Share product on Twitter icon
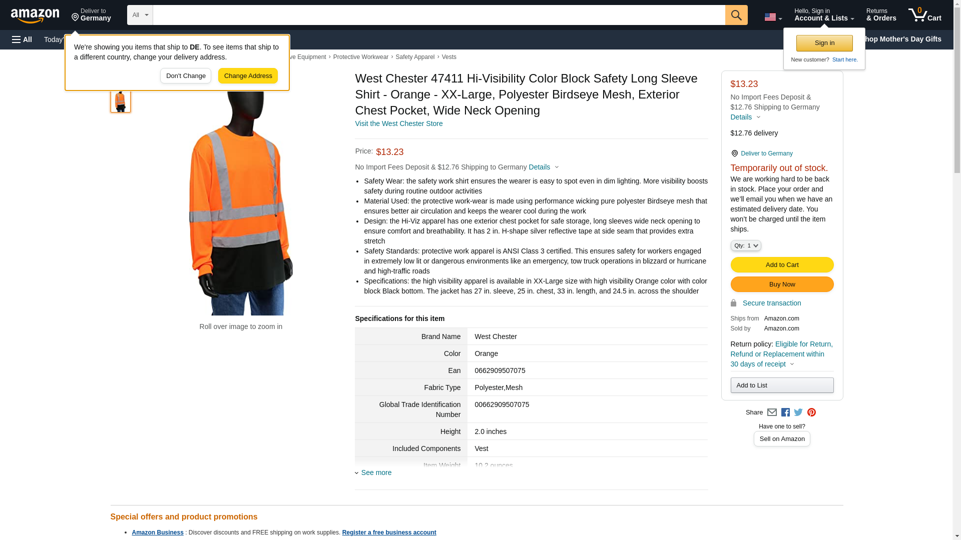961x540 pixels. 798,412
